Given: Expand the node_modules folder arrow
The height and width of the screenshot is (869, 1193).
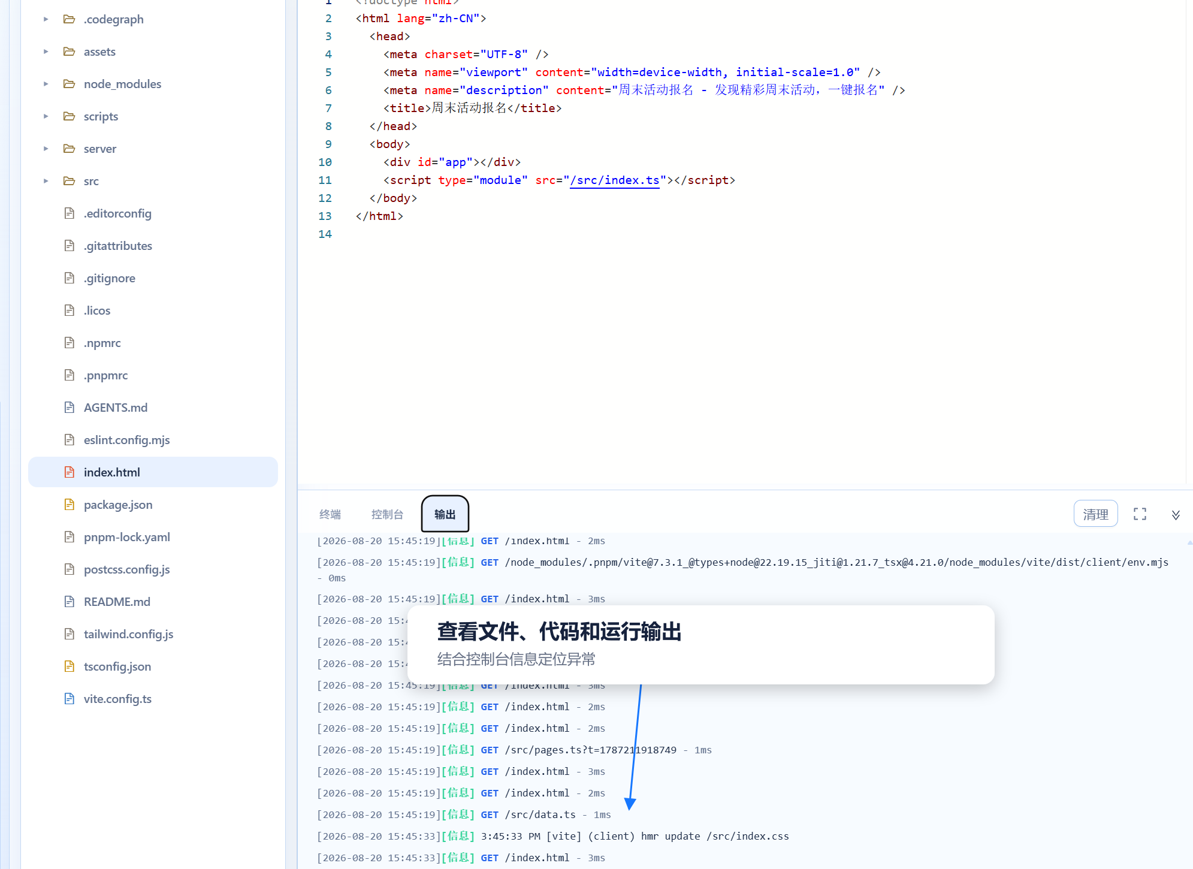Looking at the screenshot, I should point(46,84).
